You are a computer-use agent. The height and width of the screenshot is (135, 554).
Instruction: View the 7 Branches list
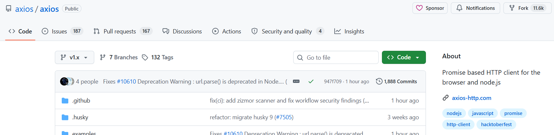point(119,57)
